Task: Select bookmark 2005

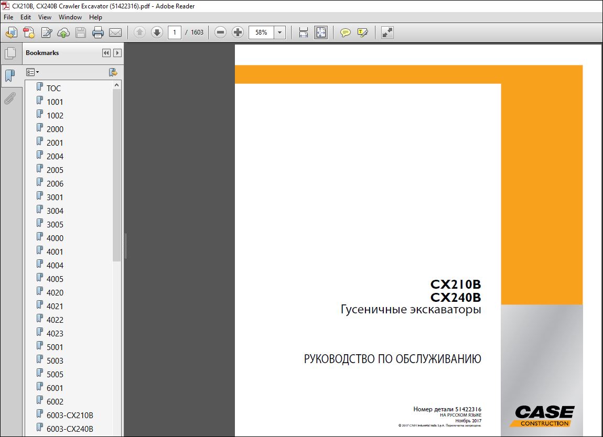Action: [55, 170]
